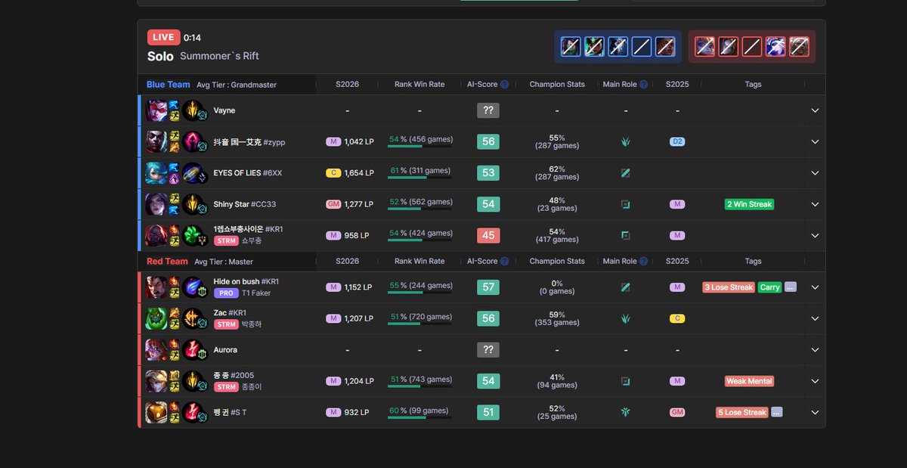Click the Weak Mental tag
The image size is (907, 468).
[x=749, y=381]
